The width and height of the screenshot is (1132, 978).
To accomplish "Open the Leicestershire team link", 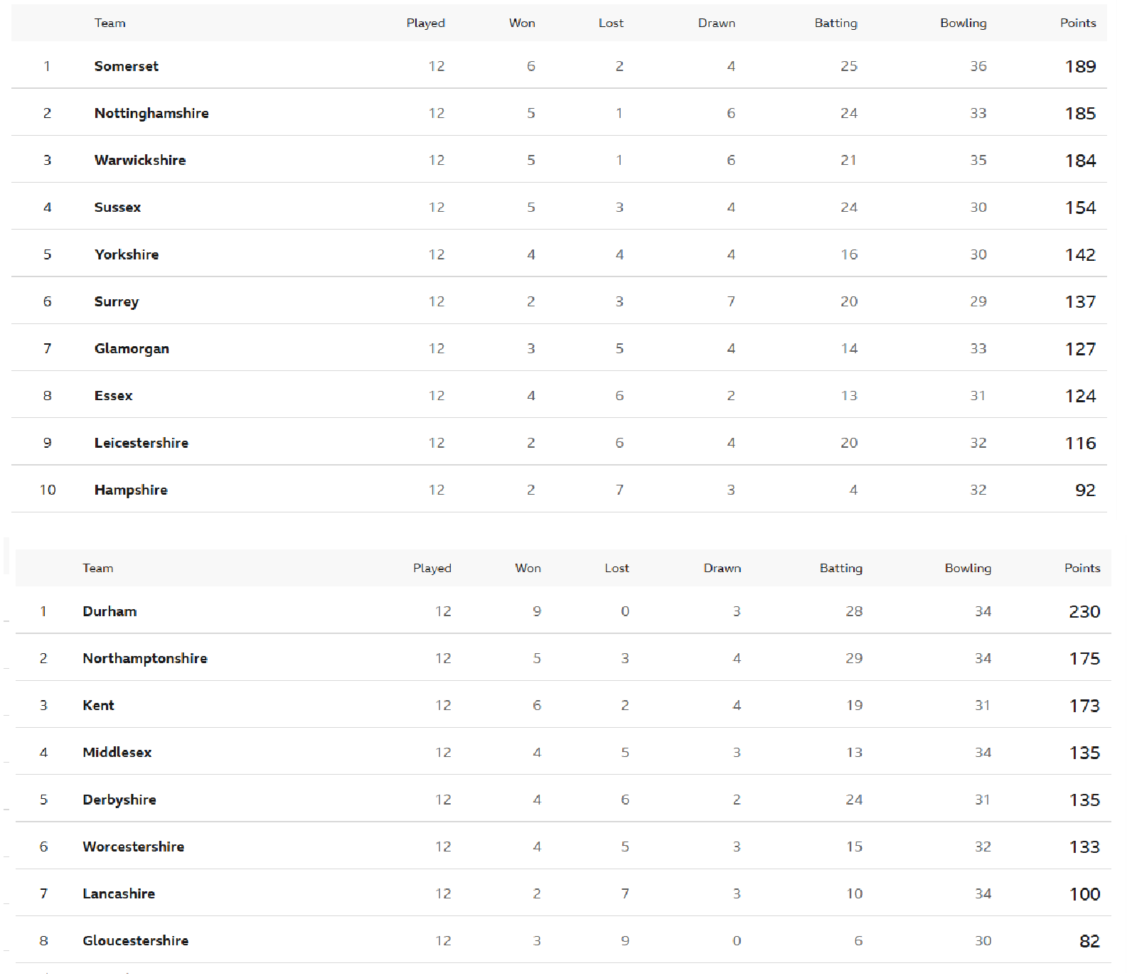I will click(x=141, y=443).
